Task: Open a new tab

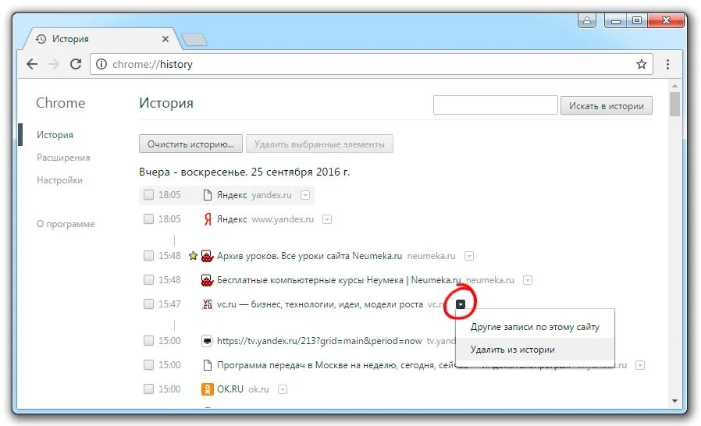Action: click(194, 39)
